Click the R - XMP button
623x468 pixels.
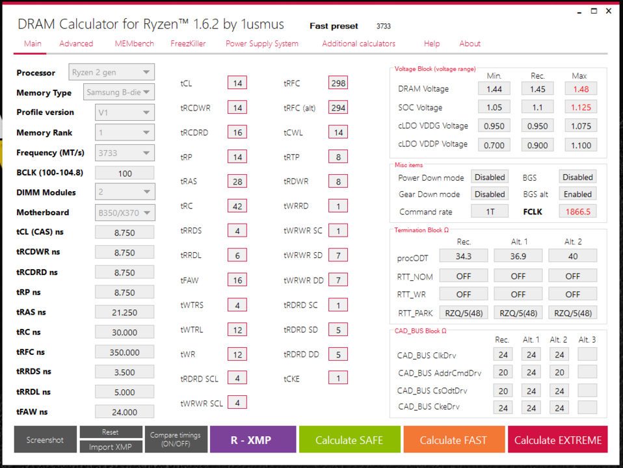253,439
